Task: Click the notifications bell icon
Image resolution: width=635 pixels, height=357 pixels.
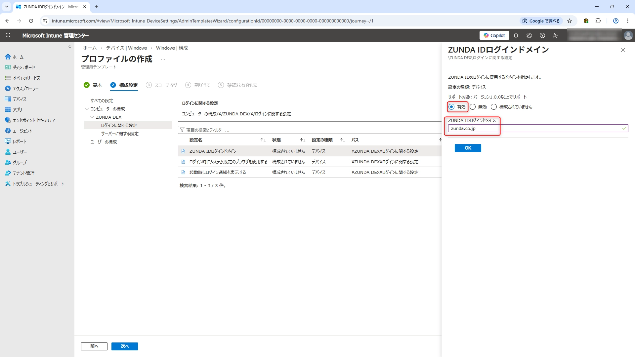Action: point(516,35)
